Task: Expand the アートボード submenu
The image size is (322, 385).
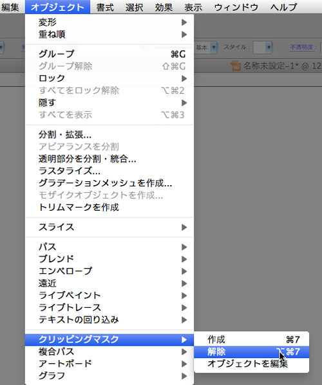Action: click(x=109, y=364)
